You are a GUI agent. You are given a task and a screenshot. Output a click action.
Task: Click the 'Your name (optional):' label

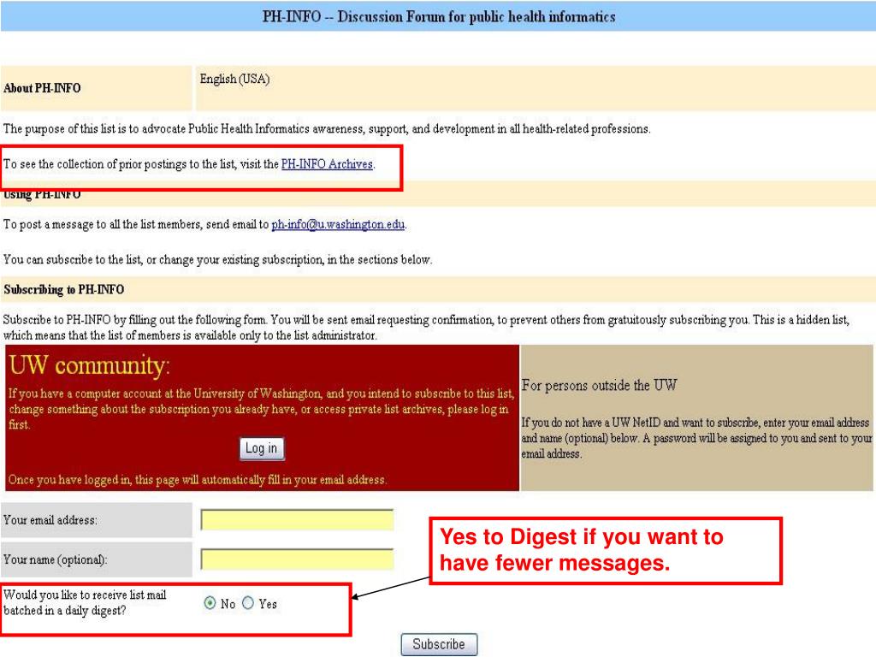56,559
